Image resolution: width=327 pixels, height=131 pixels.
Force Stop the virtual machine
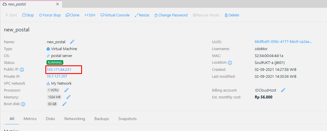pos(50,15)
